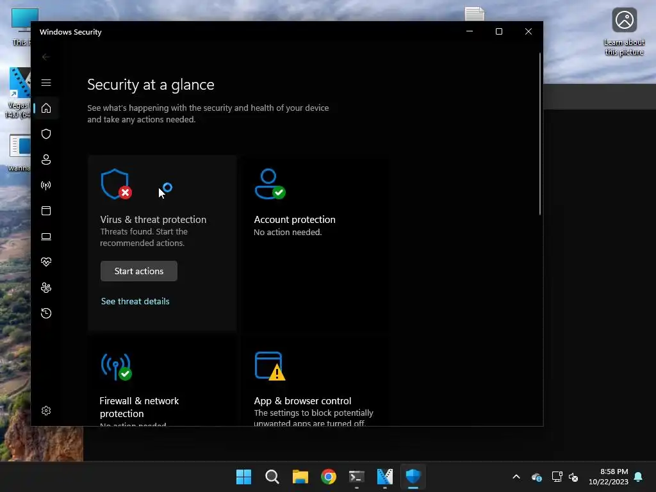
Task: Click Windows Security shield on taskbar
Action: click(x=413, y=477)
